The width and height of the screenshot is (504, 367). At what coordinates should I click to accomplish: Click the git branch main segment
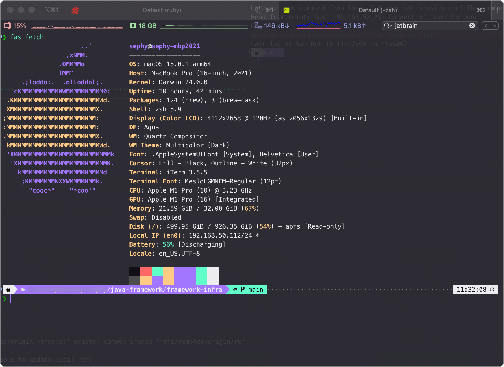pyautogui.click(x=248, y=290)
